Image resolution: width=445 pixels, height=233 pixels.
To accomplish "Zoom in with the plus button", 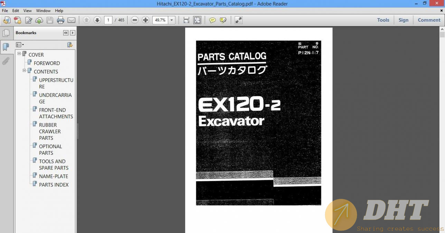I will point(145,20).
